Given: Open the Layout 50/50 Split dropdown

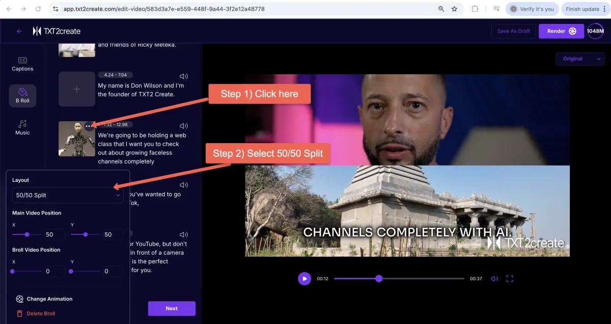Looking at the screenshot, I should pyautogui.click(x=68, y=195).
